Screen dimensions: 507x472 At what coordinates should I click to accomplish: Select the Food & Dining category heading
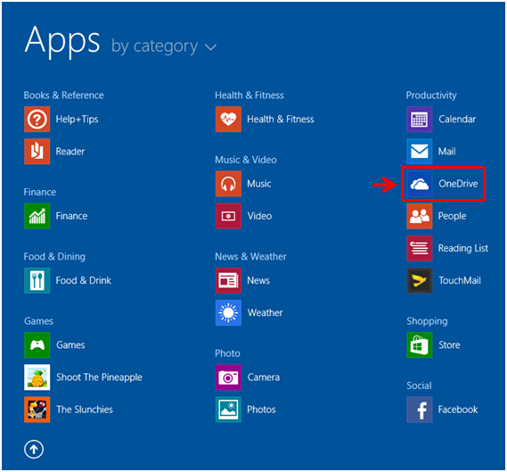coord(54,256)
